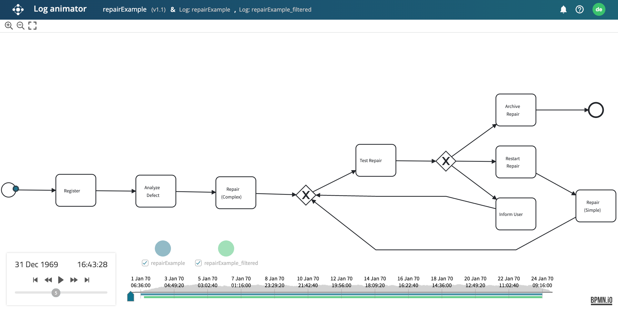Image resolution: width=618 pixels, height=311 pixels.
Task: Click the blue timeline cursor marker
Action: [131, 296]
